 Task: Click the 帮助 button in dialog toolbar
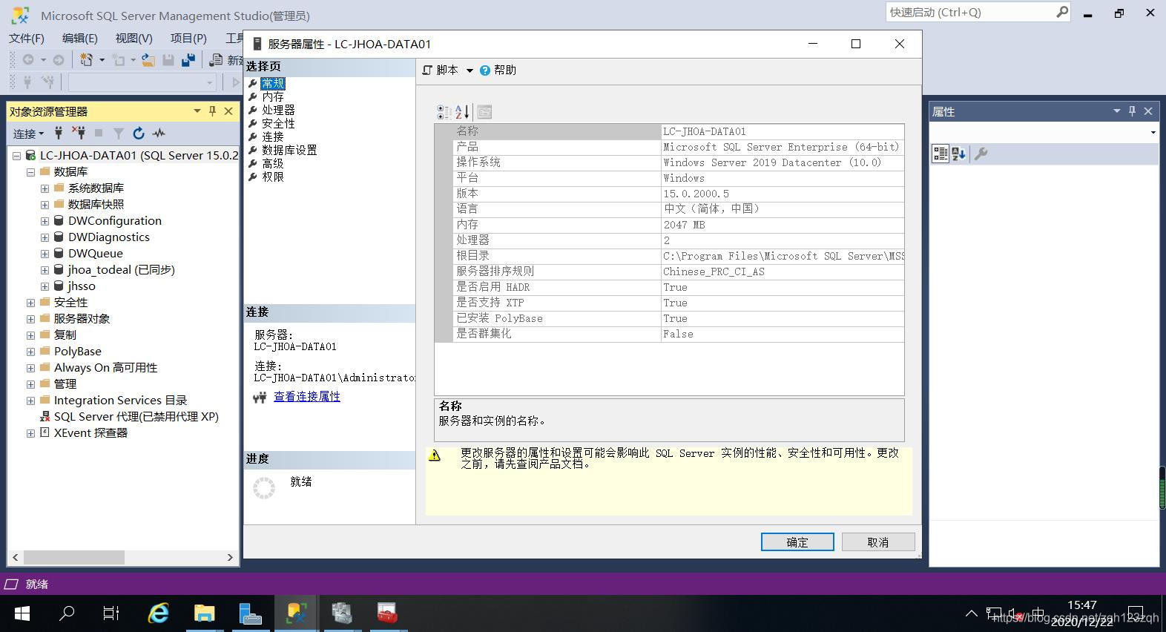498,70
